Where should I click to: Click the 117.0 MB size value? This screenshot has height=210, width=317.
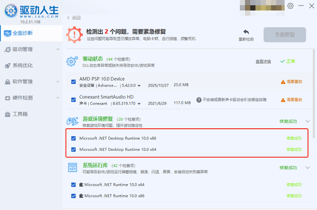tap(182, 103)
